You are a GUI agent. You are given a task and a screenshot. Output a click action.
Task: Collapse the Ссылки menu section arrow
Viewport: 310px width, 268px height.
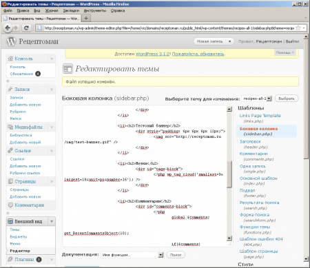(52, 151)
